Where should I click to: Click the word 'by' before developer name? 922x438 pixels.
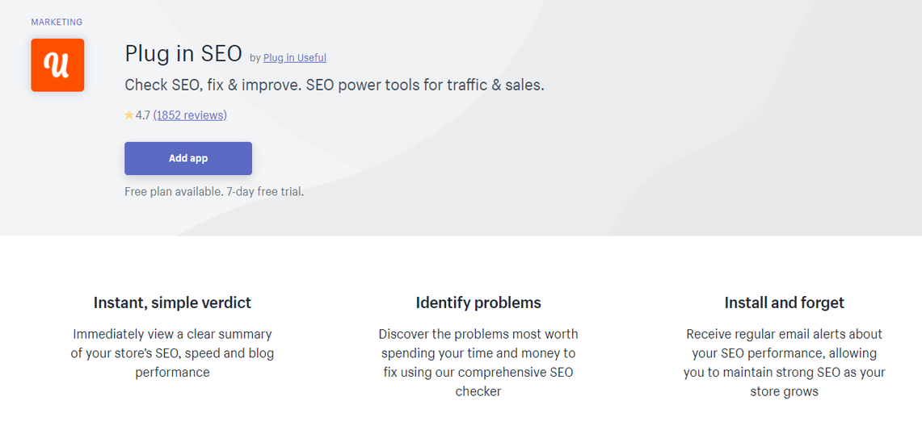point(255,57)
